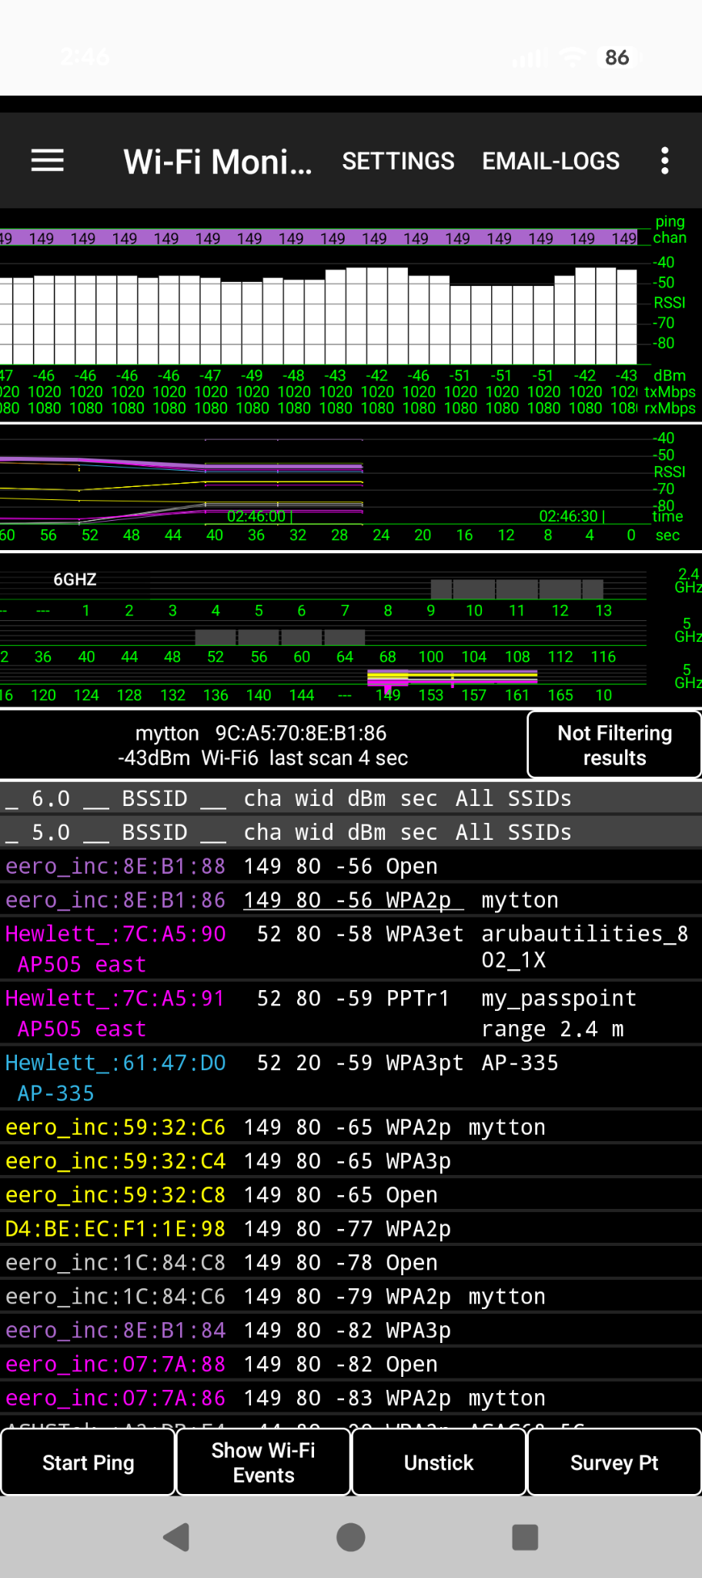
Task: Tap the txMbps label on RSSI chart
Action: click(670, 391)
